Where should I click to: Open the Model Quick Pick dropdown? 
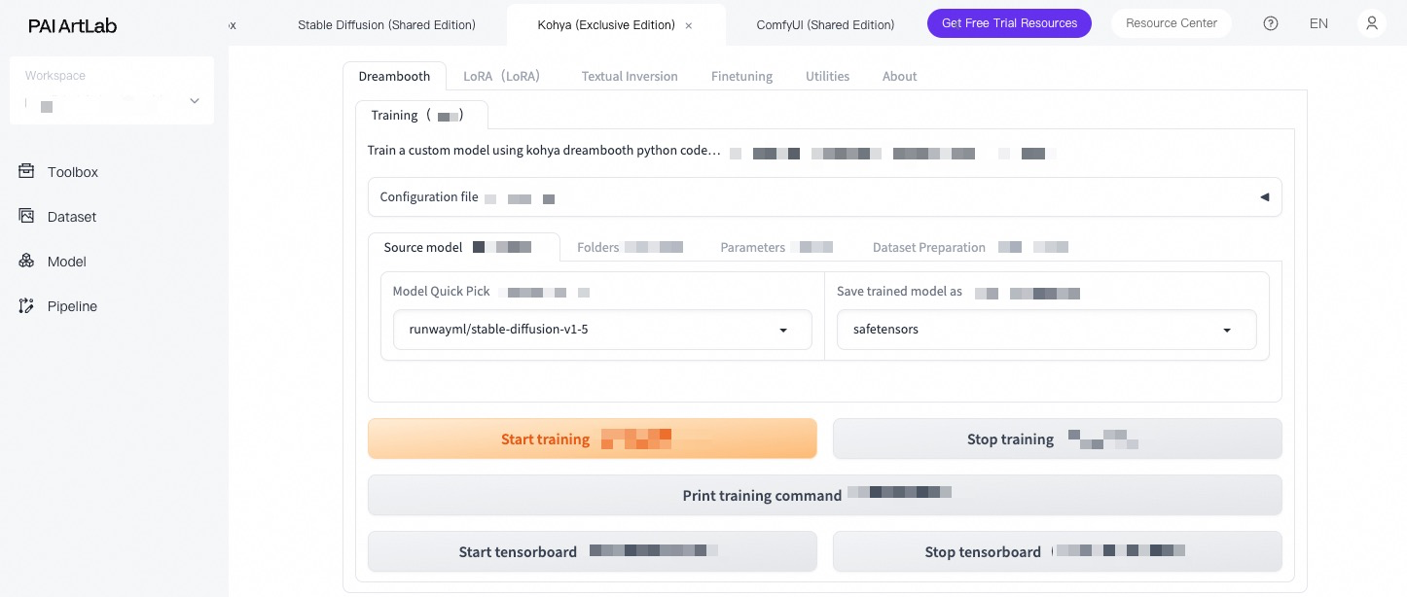pos(602,330)
